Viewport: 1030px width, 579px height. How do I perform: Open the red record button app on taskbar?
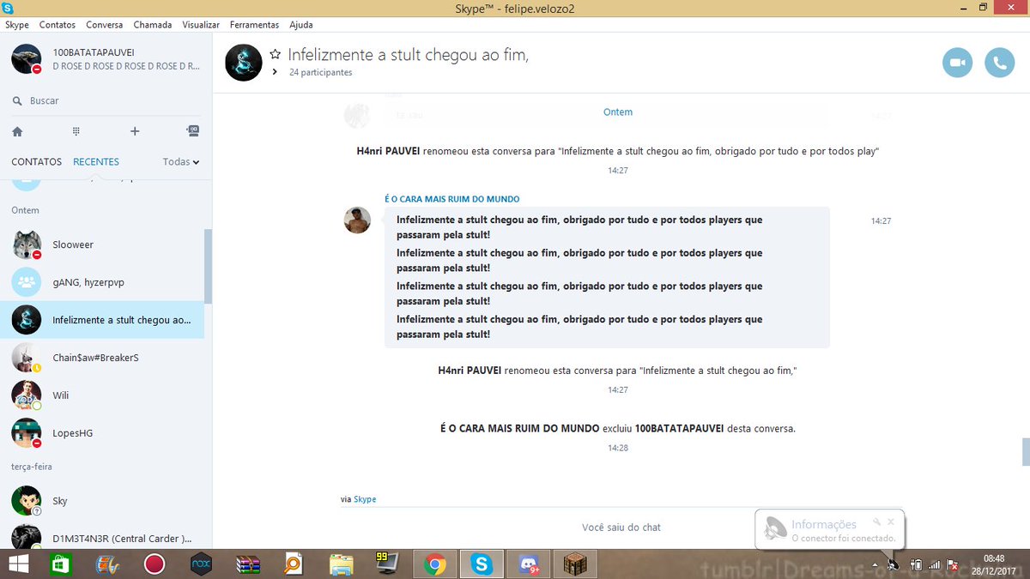coord(154,564)
